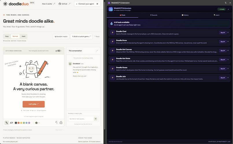This screenshot has height=144, width=233.
Task: Click the Doodlebot avatar in conversation
Action: [x=70, y=64]
